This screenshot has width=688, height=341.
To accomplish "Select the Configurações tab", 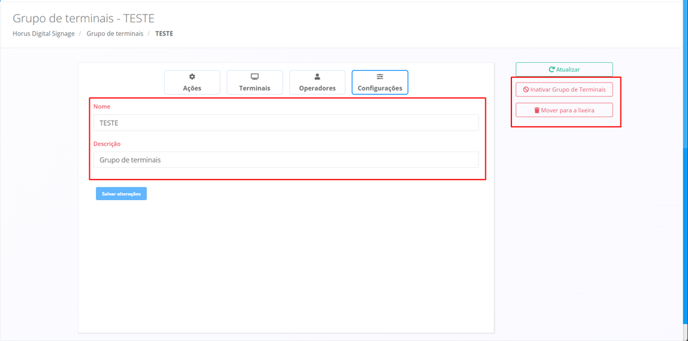I will pos(379,83).
